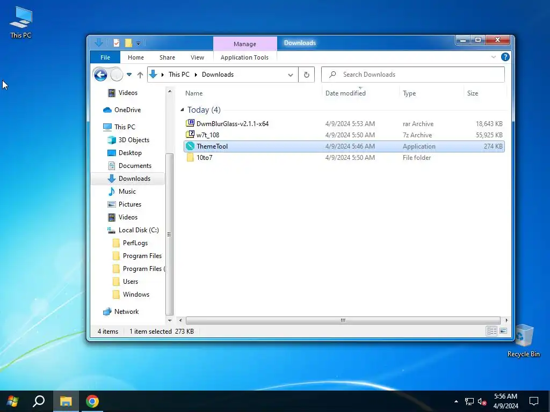This screenshot has height=412, width=550.
Task: Open the Windows Start button
Action: [x=13, y=401]
